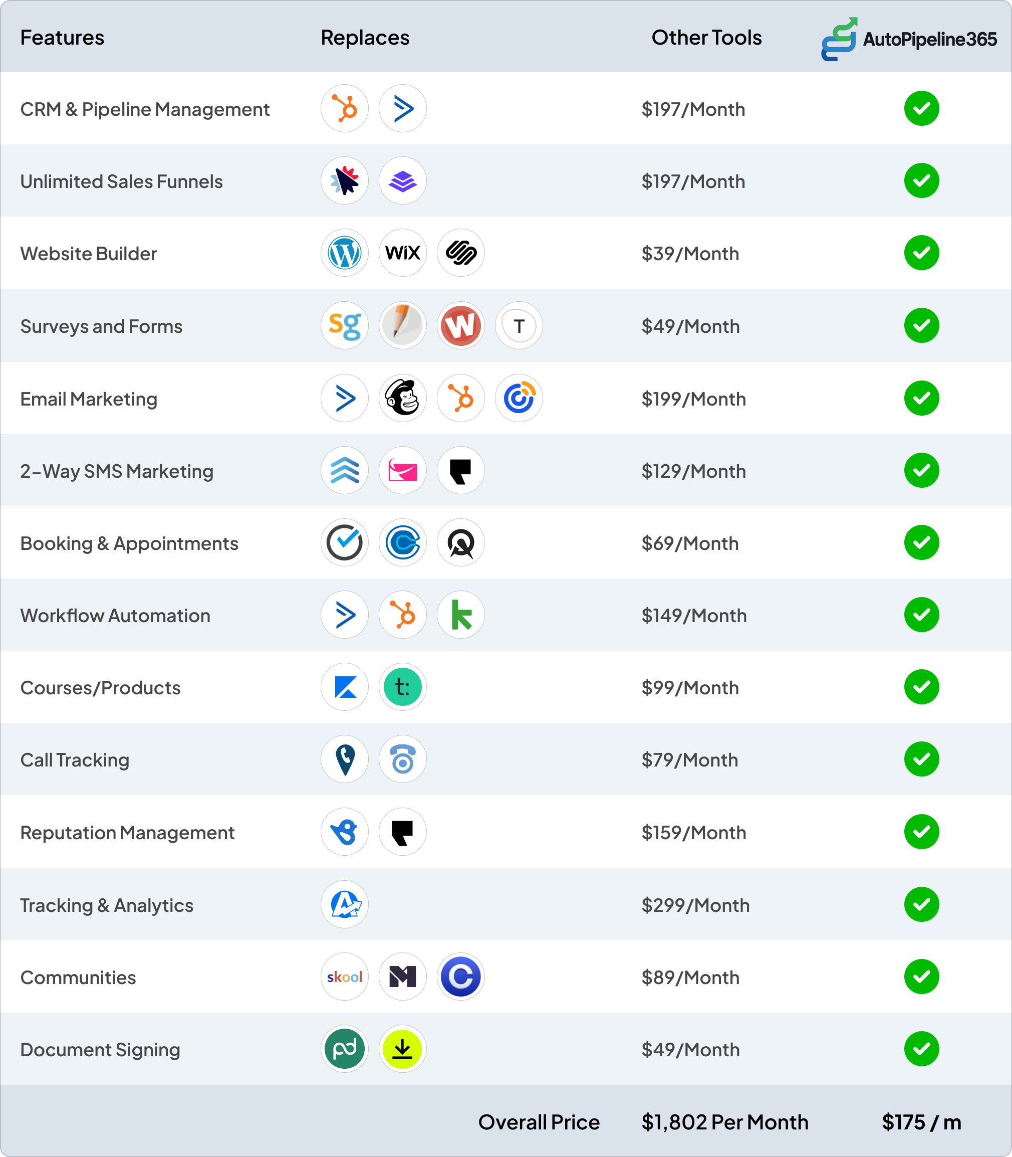Select the Wix logo icon
The width and height of the screenshot is (1012, 1157).
[x=403, y=253]
